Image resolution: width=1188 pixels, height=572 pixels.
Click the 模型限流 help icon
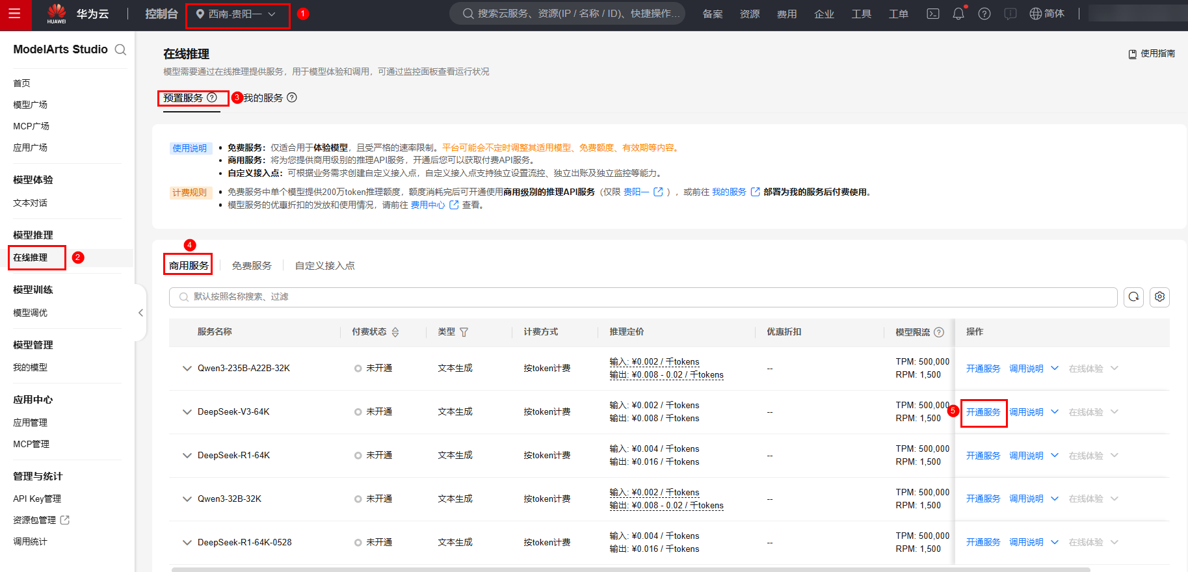939,332
